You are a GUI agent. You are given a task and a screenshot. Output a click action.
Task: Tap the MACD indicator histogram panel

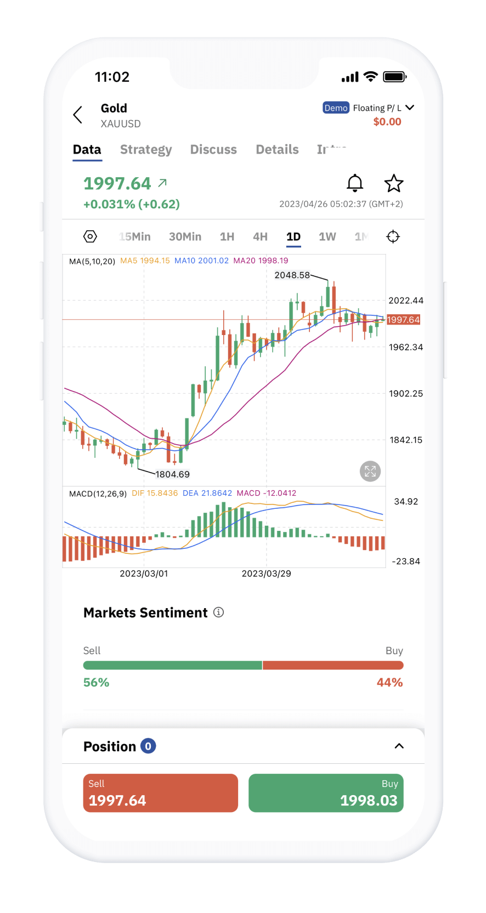coord(224,535)
